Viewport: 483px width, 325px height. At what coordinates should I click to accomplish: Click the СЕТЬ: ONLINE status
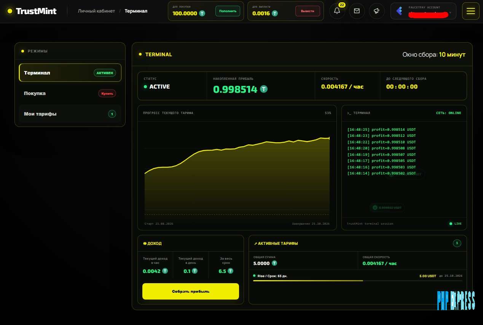448,113
